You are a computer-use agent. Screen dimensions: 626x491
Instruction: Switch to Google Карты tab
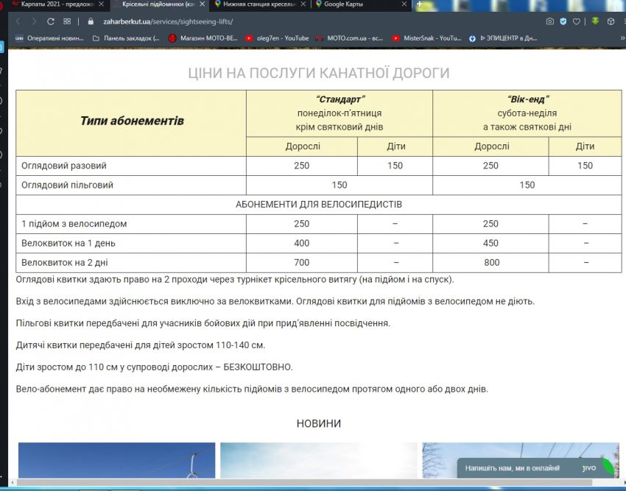tap(362, 4)
